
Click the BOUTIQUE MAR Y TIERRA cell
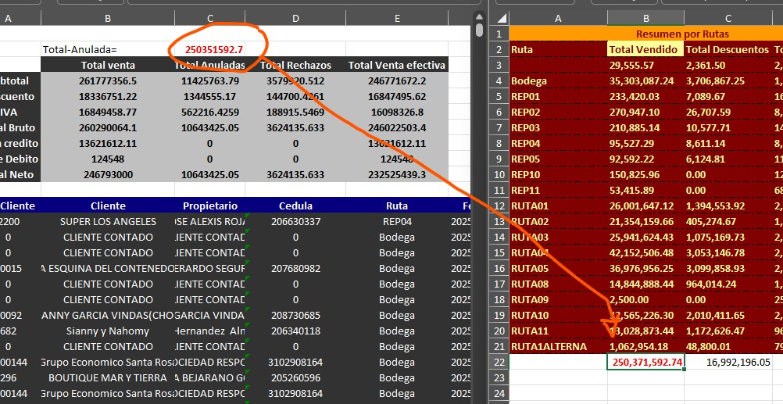[108, 377]
